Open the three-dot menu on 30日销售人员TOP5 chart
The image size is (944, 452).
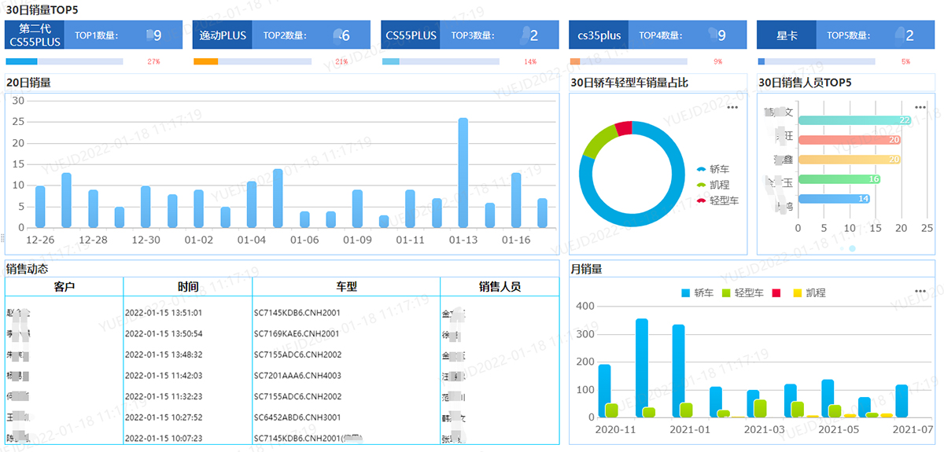920,108
